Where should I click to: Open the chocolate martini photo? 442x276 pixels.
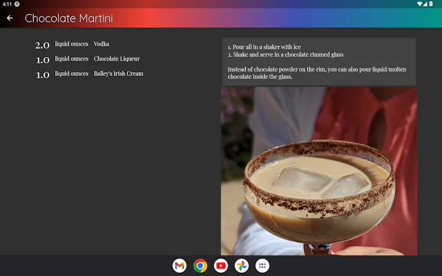[x=319, y=171]
